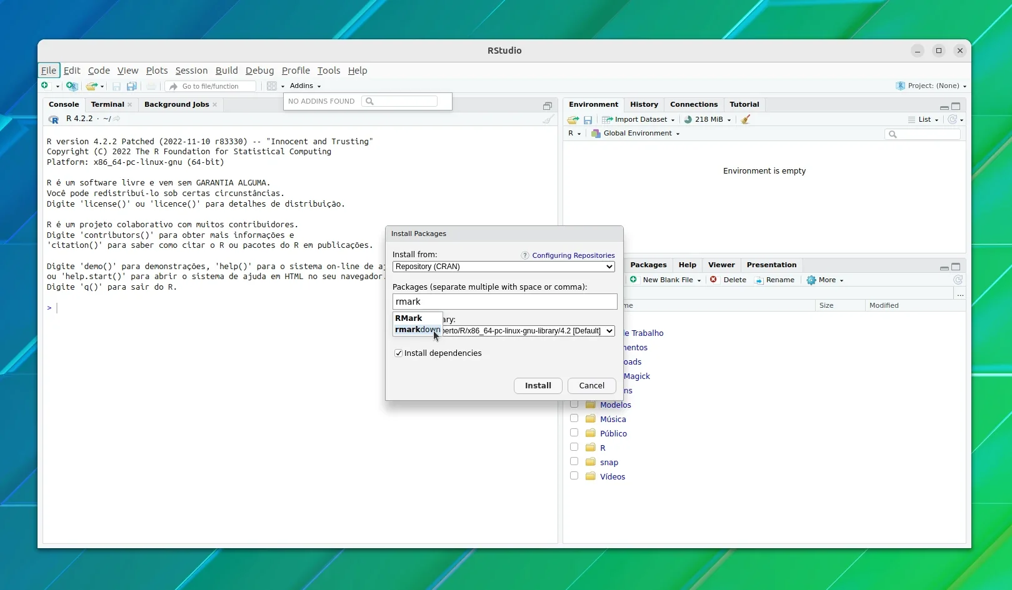1012x590 pixels.
Task: Refresh the Files pane listing
Action: [x=958, y=280]
